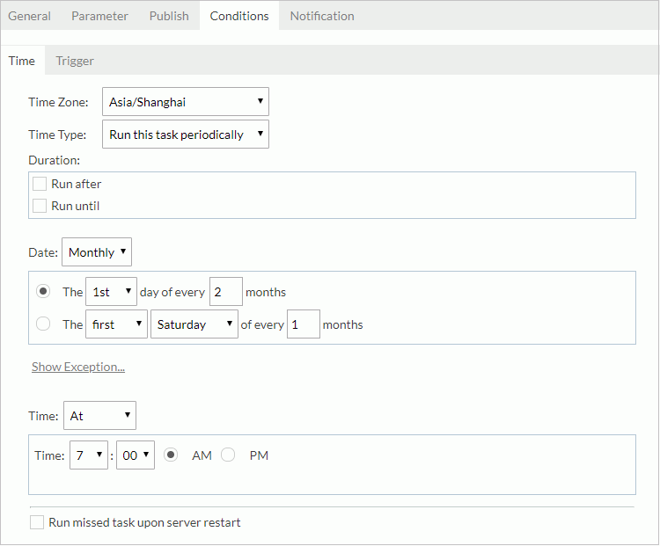Open the Publish tab

[169, 16]
